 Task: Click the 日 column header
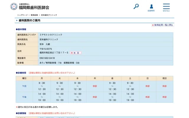coord(148,78)
